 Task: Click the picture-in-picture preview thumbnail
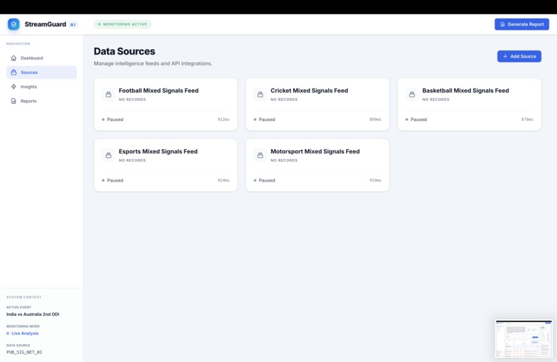(x=524, y=339)
